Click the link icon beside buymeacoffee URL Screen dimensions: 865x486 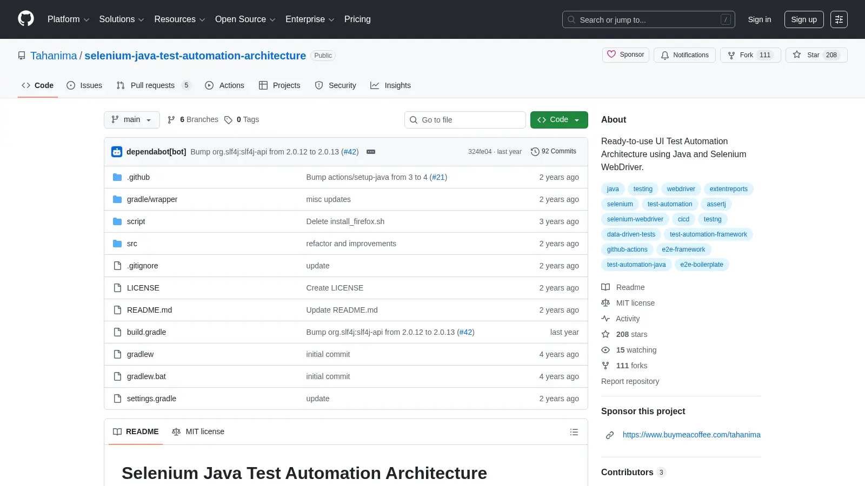point(610,435)
